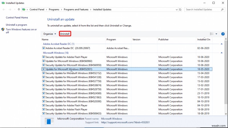The image size is (228, 128).
Task: Click the icon of the KB4528759 update
Action: click(x=44, y=89)
